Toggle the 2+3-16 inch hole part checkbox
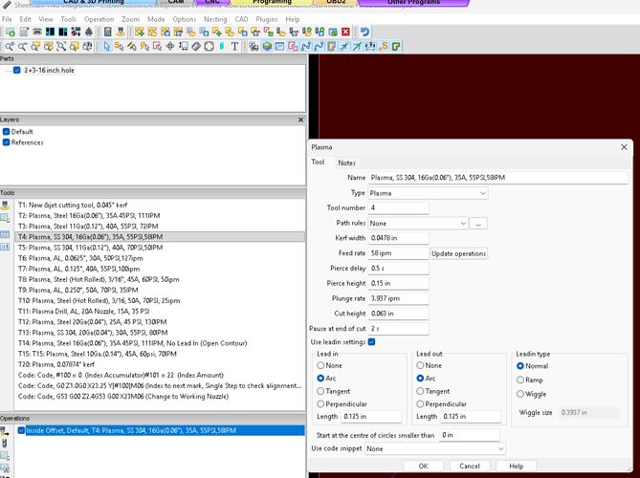 pos(16,70)
